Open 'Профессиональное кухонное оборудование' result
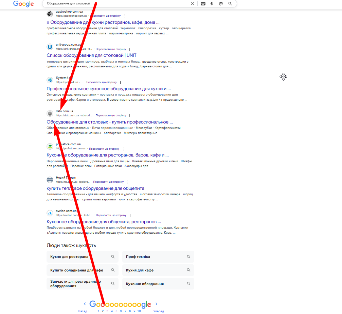Image resolution: width=342 pixels, height=314 pixels. click(109, 89)
